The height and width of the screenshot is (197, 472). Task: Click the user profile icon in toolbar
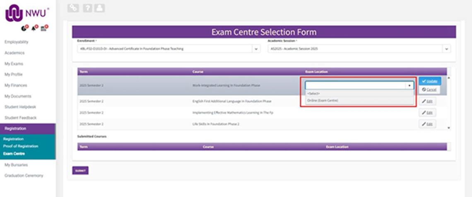click(99, 8)
